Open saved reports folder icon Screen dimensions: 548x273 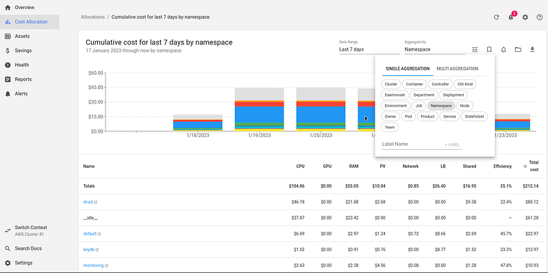point(518,49)
